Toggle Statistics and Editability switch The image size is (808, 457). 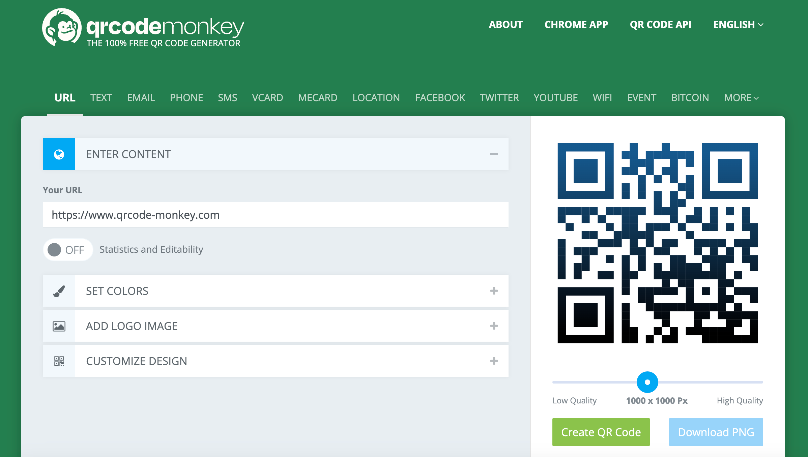point(68,250)
